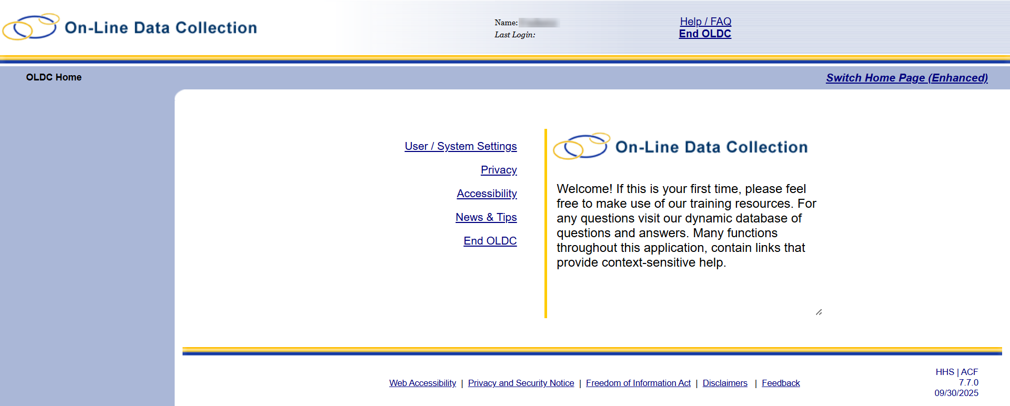The width and height of the screenshot is (1010, 406).
Task: Open Web Accessibility footer link
Action: coord(422,383)
